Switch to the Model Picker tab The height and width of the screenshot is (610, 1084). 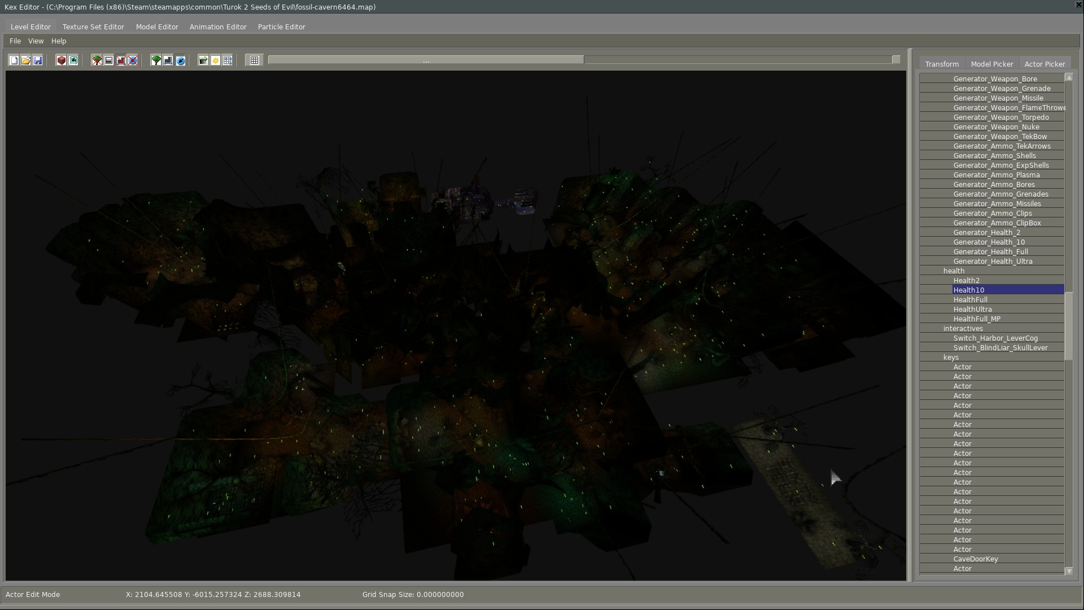(992, 64)
